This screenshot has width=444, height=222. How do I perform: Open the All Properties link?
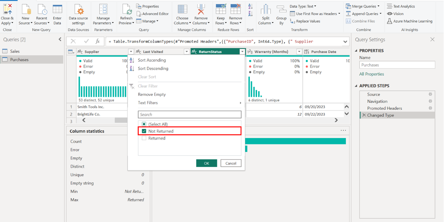tap(372, 74)
